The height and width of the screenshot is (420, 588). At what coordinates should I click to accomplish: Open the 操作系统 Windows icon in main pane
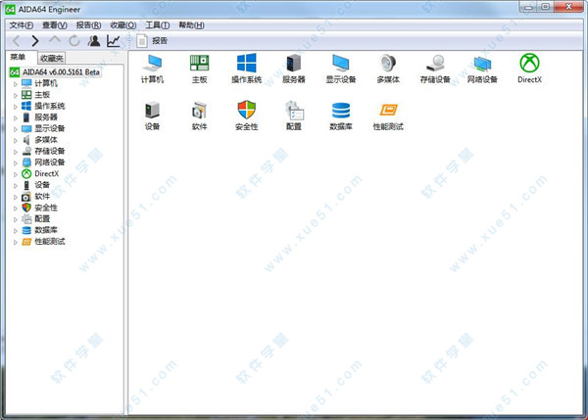click(246, 69)
